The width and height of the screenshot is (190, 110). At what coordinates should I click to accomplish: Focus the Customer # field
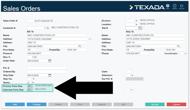(37, 28)
